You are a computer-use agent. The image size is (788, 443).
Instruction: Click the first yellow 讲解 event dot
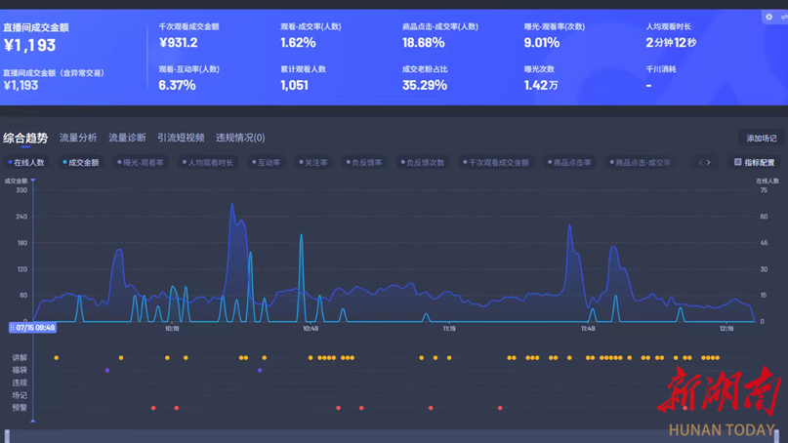tap(57, 357)
